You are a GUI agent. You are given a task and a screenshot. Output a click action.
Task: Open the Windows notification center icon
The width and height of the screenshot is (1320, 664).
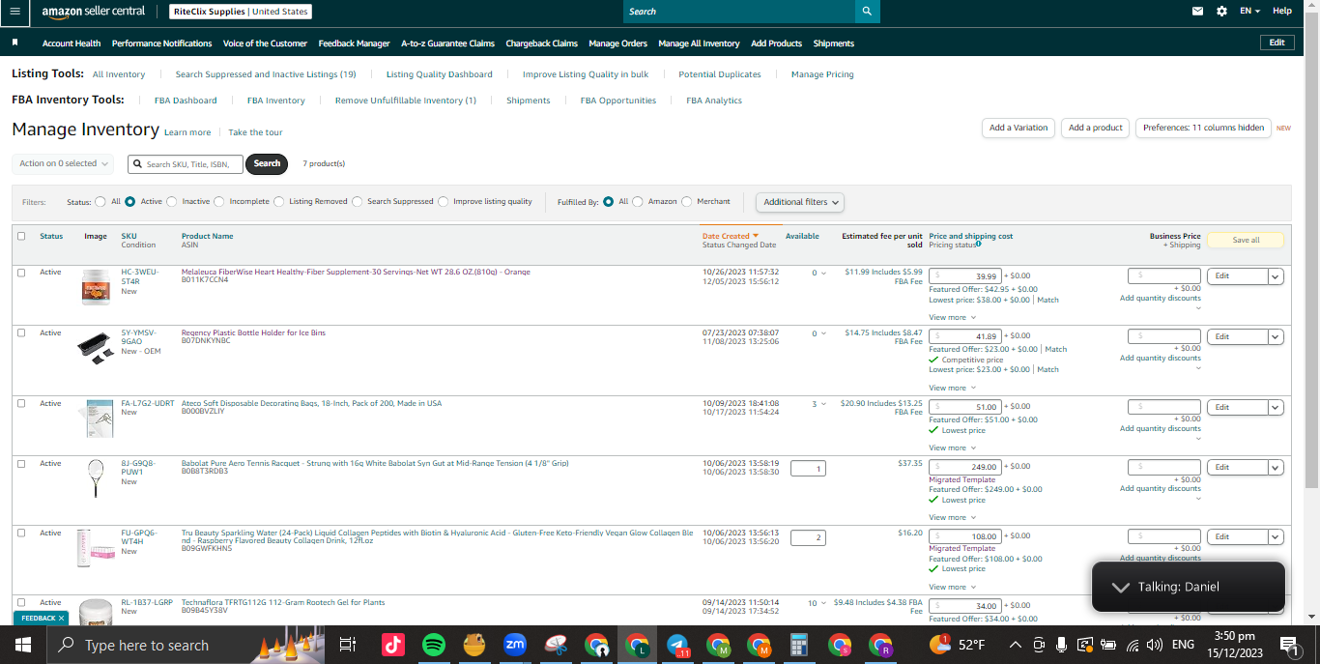[x=1288, y=645]
